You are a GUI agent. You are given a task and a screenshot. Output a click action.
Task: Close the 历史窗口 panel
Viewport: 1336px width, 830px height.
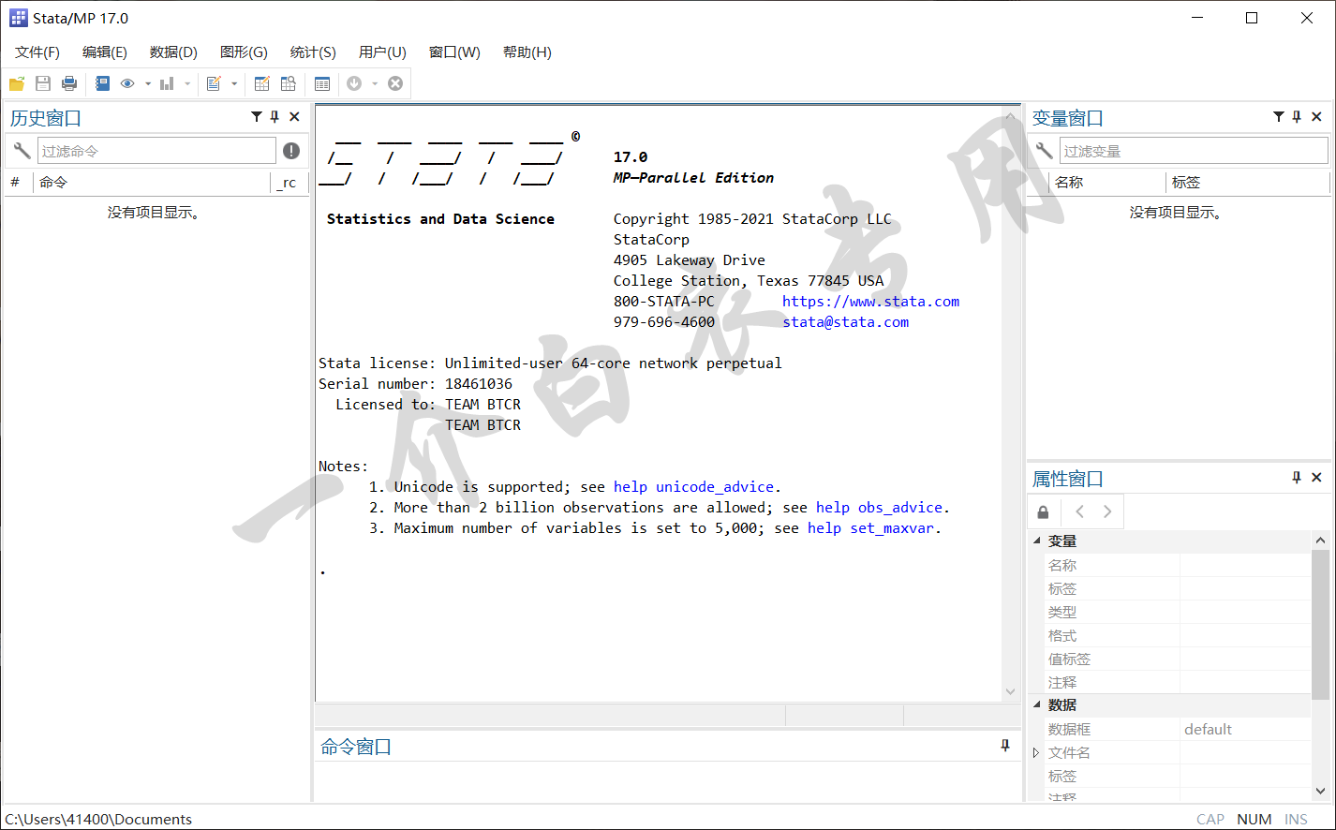click(294, 117)
